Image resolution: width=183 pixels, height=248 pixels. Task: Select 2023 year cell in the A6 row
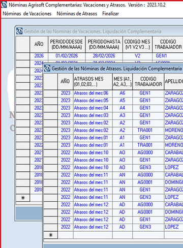point(65,93)
